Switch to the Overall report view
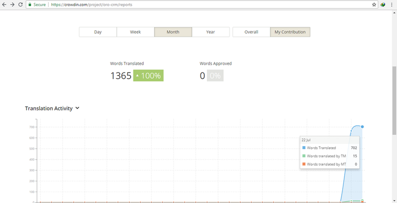This screenshot has width=397, height=203. (x=251, y=32)
